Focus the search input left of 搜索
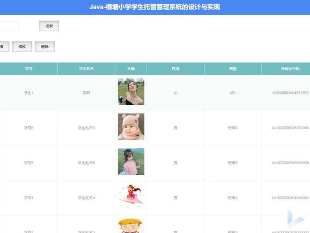The image size is (310, 233). [9, 26]
